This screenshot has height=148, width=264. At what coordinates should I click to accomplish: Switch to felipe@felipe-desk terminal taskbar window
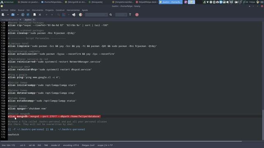tap(146, 2)
